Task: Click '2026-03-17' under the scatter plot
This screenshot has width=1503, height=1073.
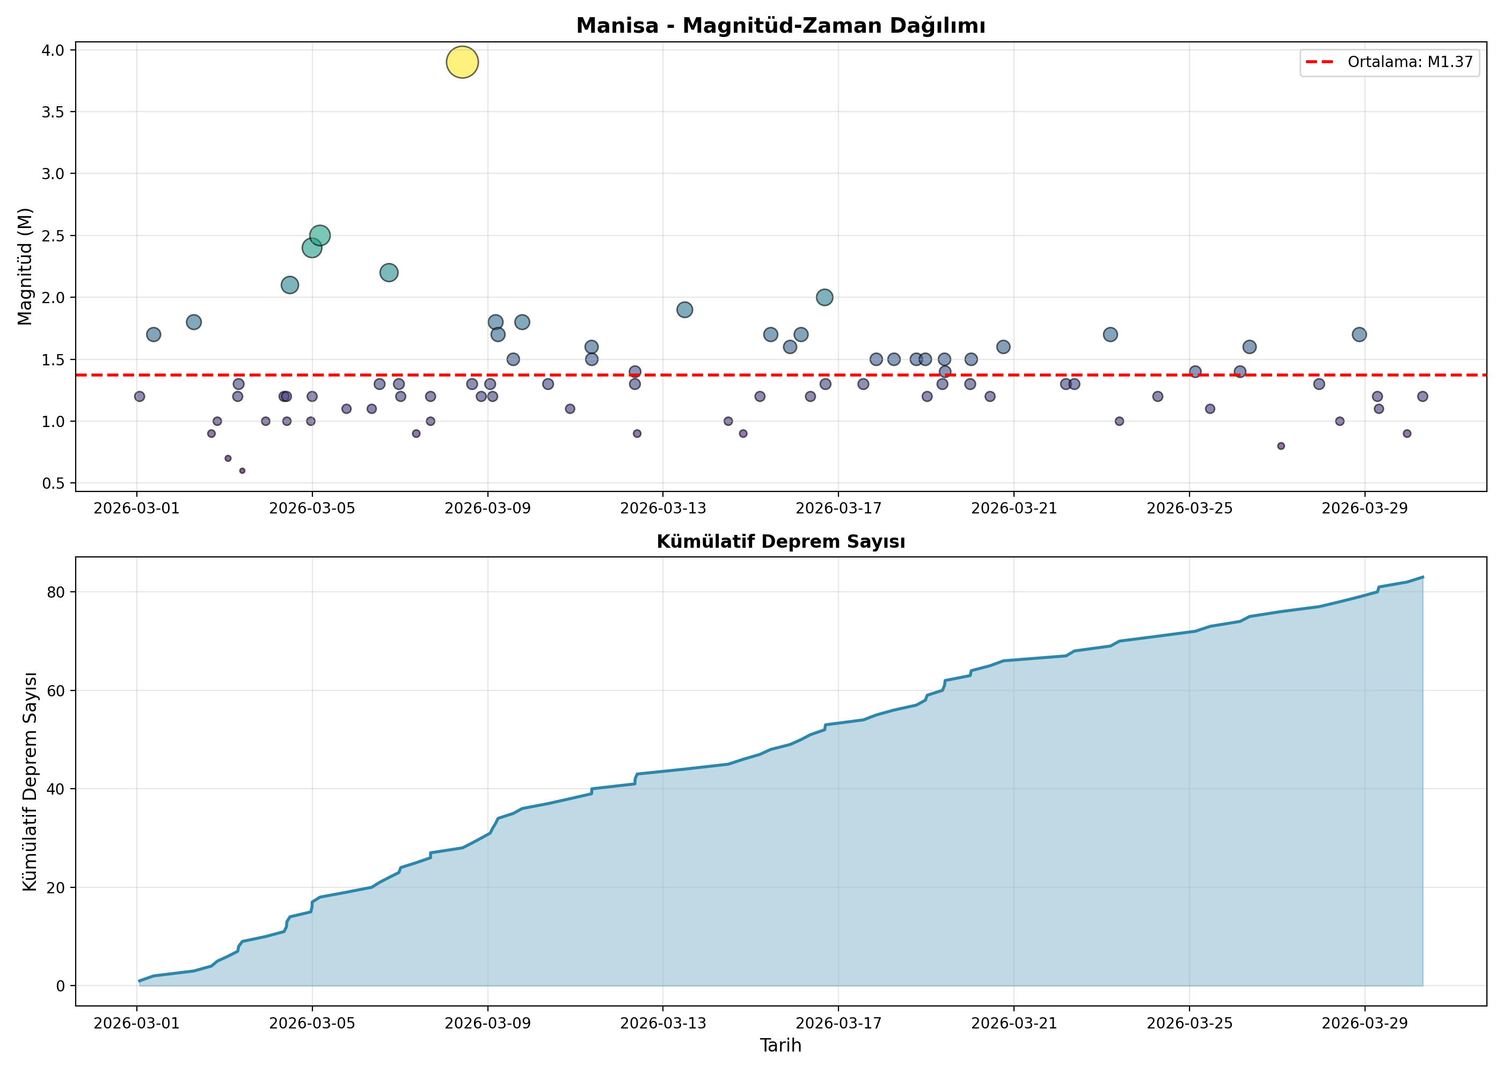Action: (x=839, y=508)
